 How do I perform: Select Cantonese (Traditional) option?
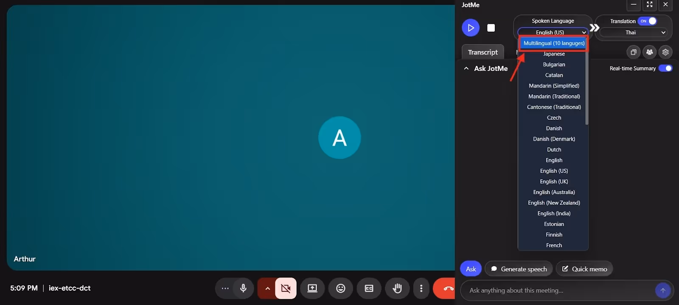pyautogui.click(x=554, y=107)
